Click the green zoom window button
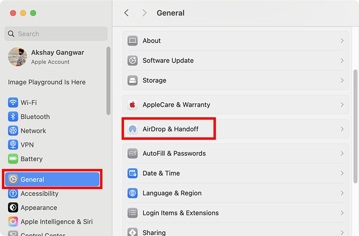Viewport: 359px width, 236px height. pos(33,13)
